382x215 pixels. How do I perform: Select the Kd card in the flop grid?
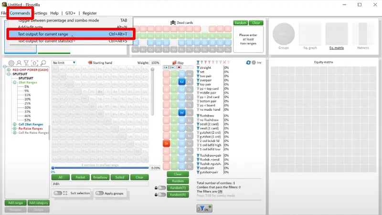click(181, 82)
